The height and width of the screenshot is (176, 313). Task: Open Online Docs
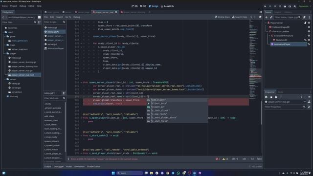[x=222, y=17]
